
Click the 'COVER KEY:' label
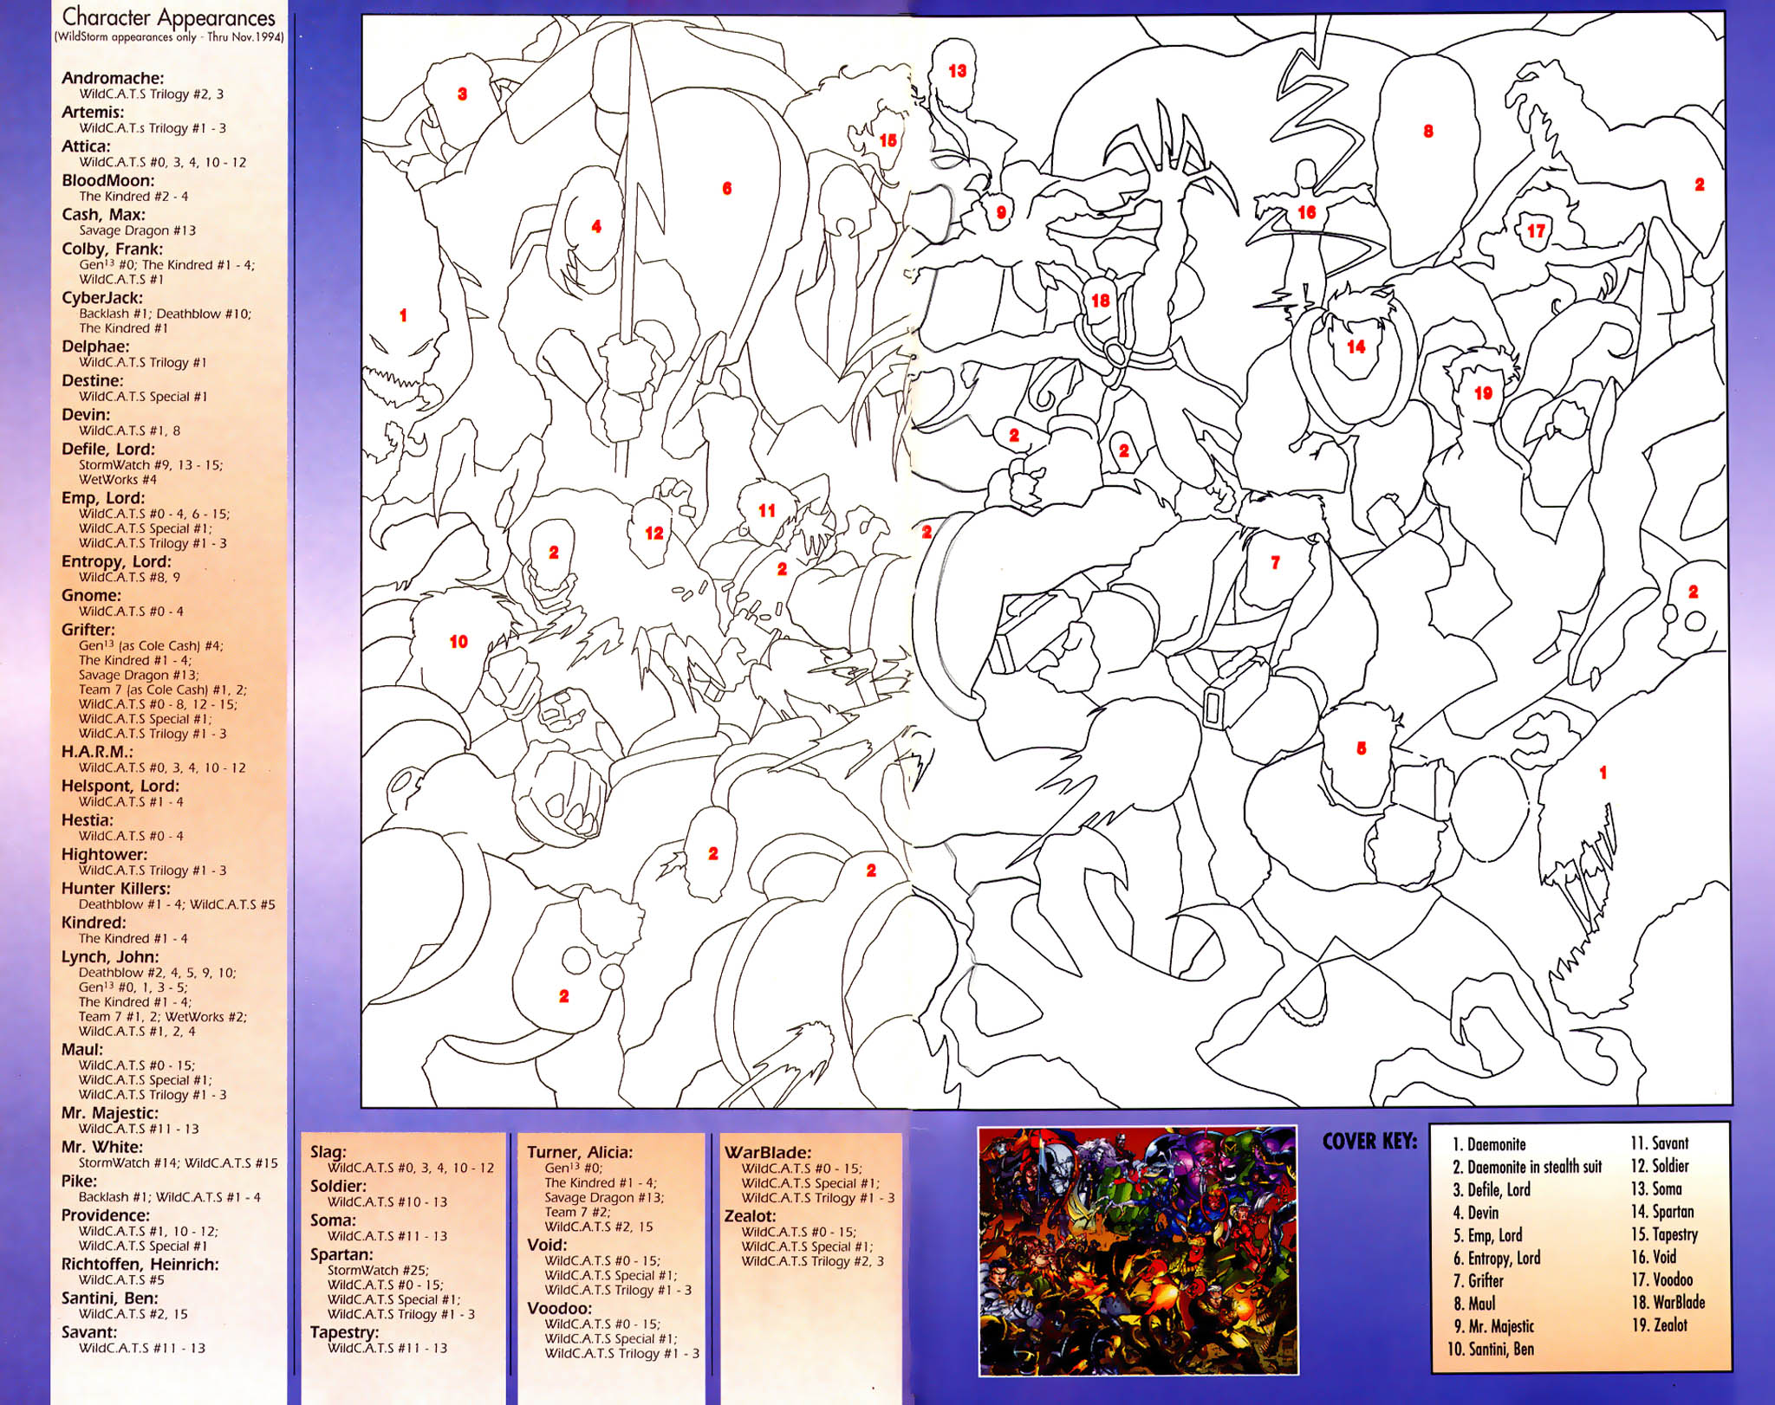(1369, 1142)
